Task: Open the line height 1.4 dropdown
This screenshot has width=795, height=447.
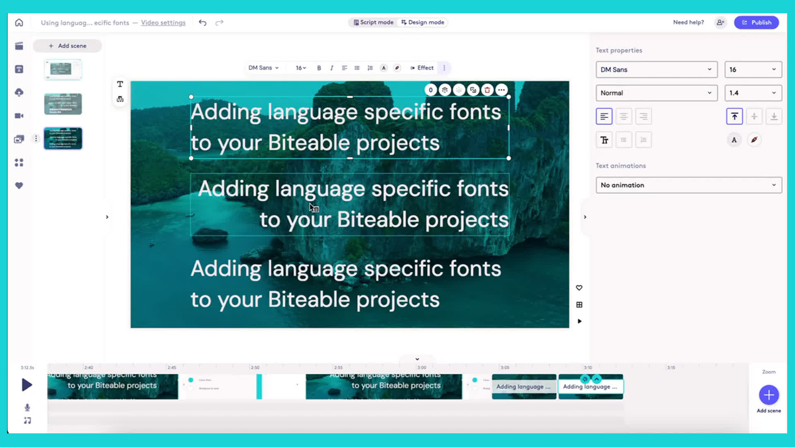Action: pos(753,93)
